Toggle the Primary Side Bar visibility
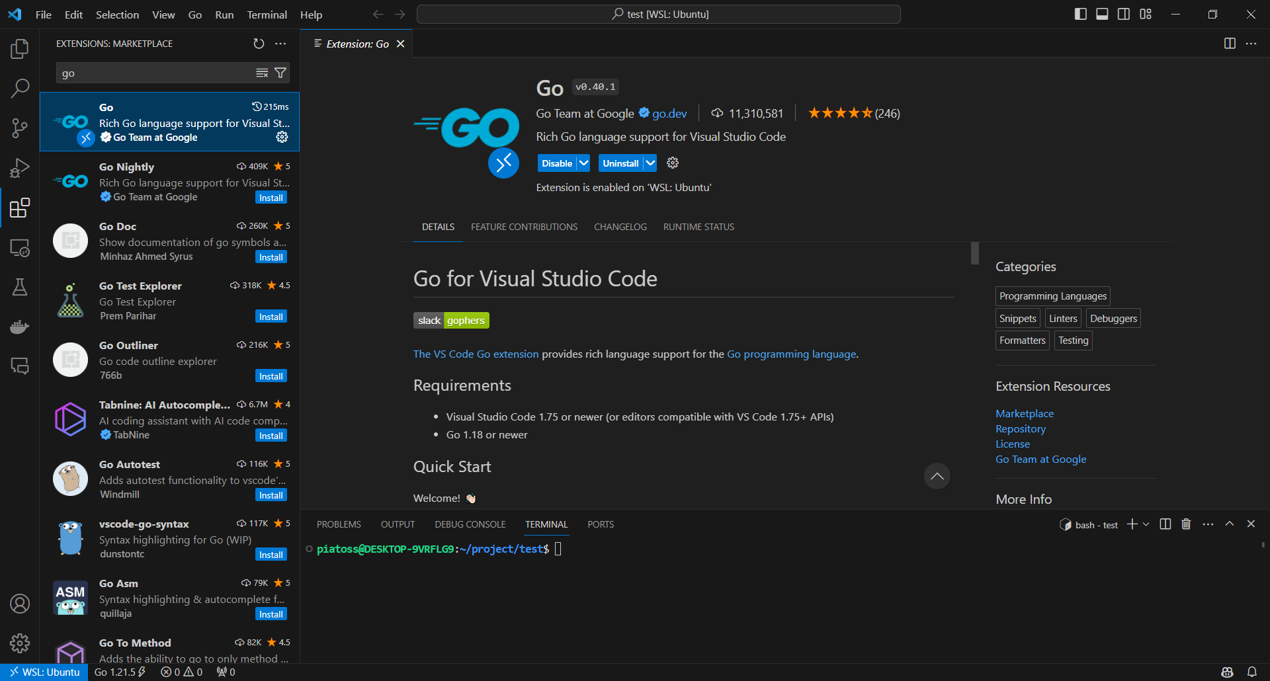Image resolution: width=1270 pixels, height=681 pixels. point(1081,14)
